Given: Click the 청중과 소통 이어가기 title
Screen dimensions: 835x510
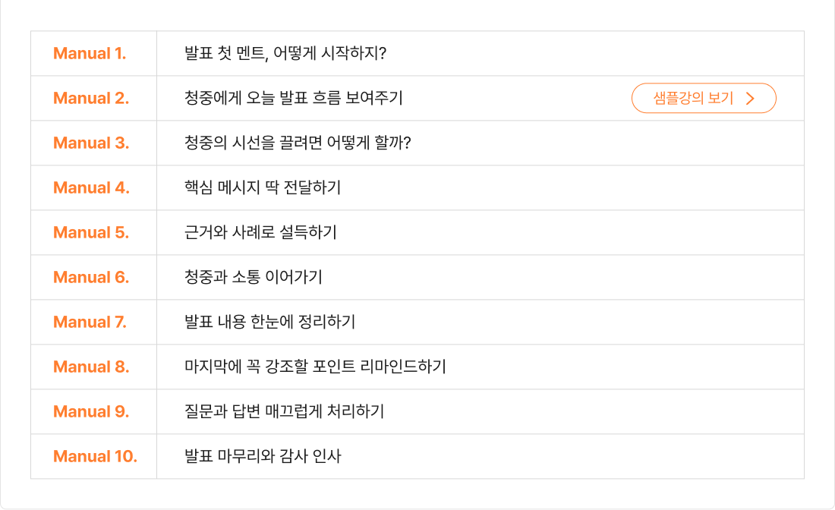Looking at the screenshot, I should 254,277.
